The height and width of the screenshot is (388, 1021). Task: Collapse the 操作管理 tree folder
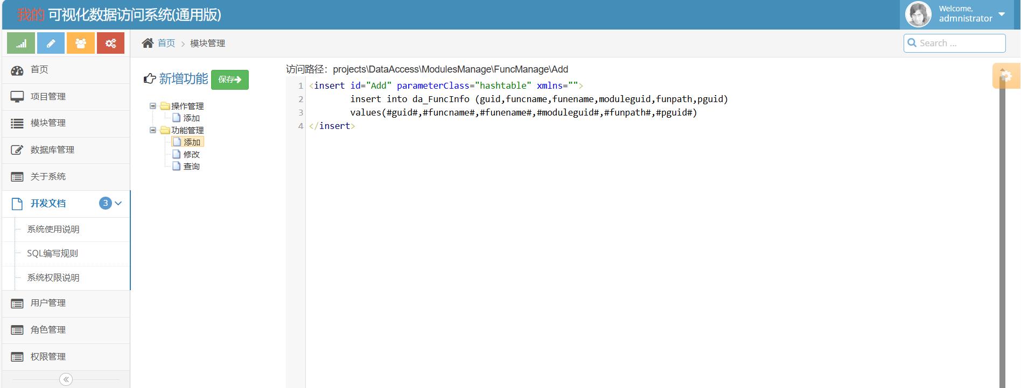tap(153, 106)
